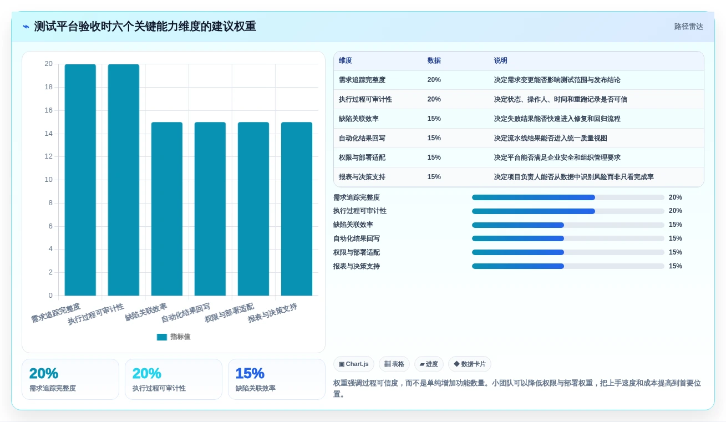The height and width of the screenshot is (422, 726).
Task: Click the 15% value in 权限与部署适配 table row
Action: point(434,157)
